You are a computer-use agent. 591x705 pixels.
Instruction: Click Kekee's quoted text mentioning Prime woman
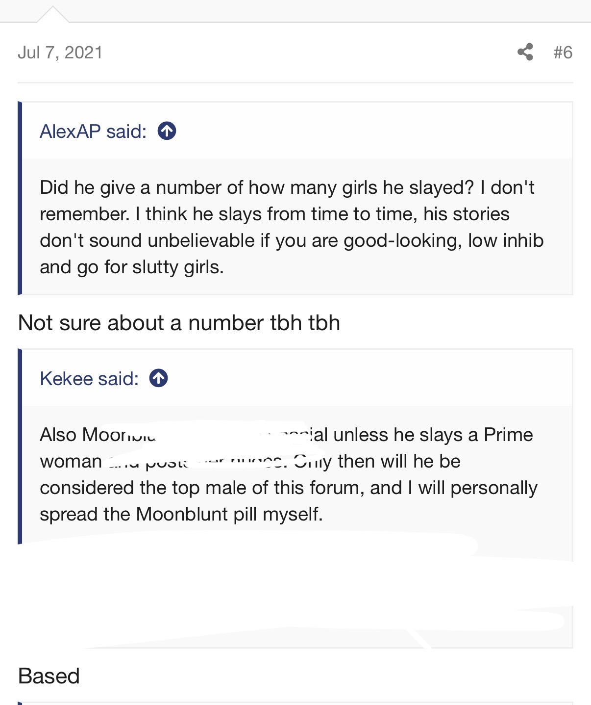pyautogui.click(x=289, y=474)
